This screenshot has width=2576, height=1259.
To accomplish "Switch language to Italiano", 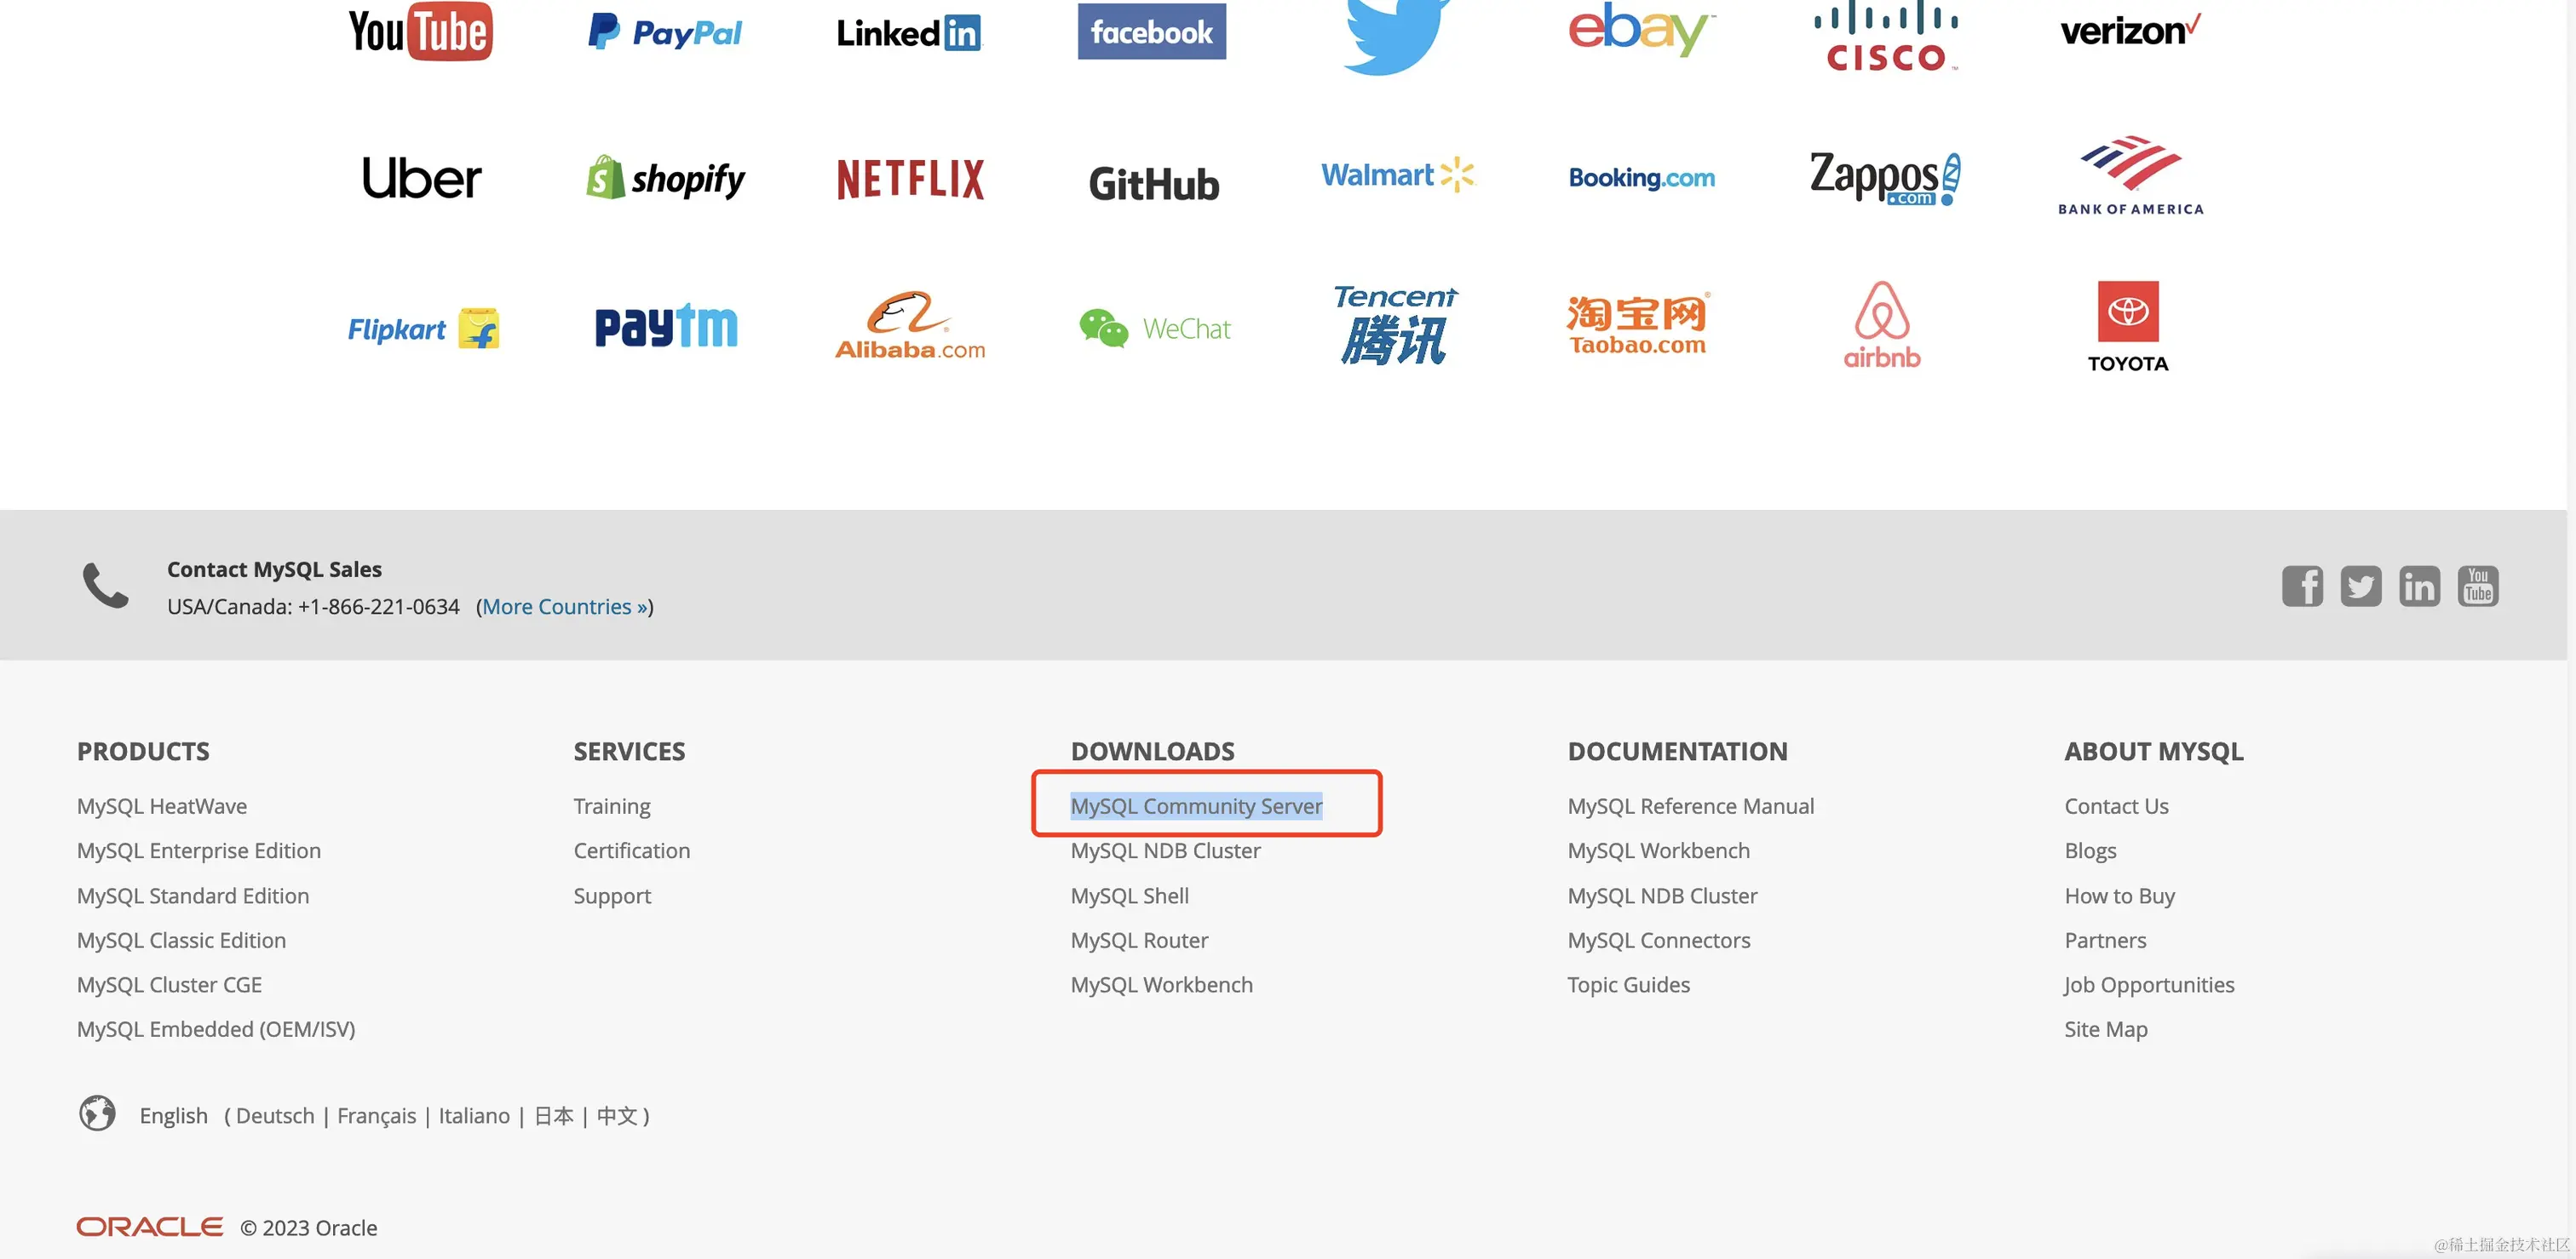I will (x=474, y=1115).
